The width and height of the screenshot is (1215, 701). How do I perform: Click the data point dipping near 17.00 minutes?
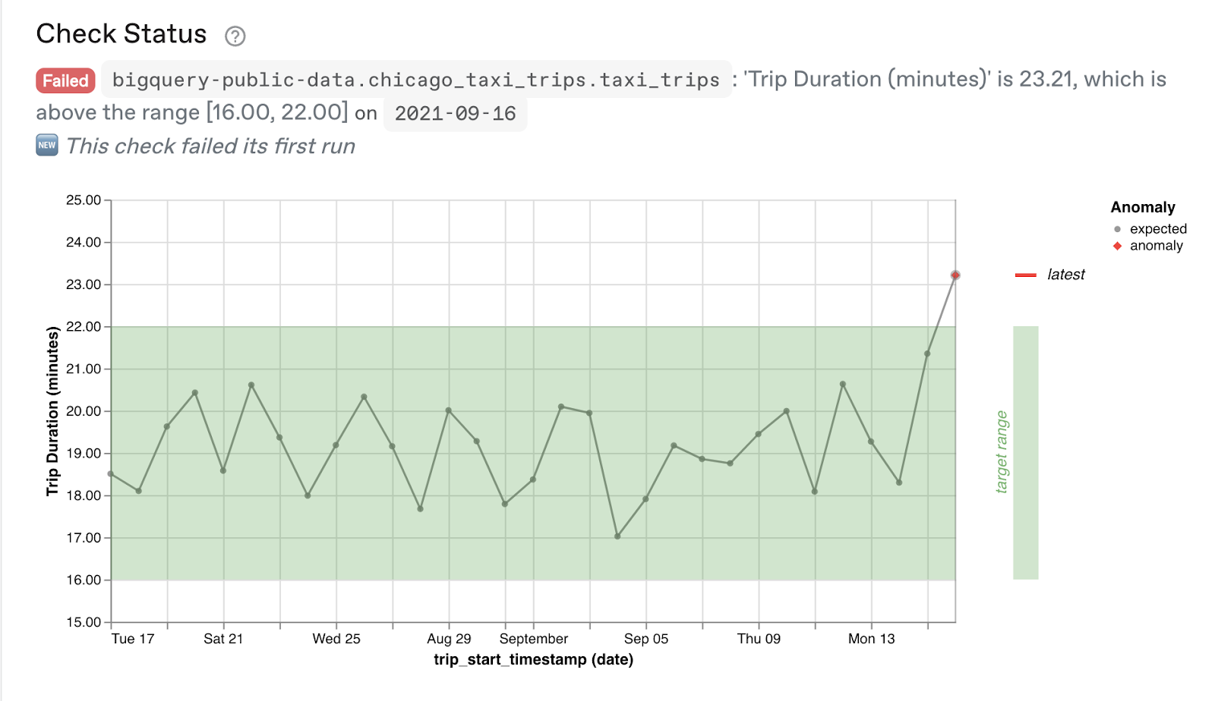[x=617, y=535]
